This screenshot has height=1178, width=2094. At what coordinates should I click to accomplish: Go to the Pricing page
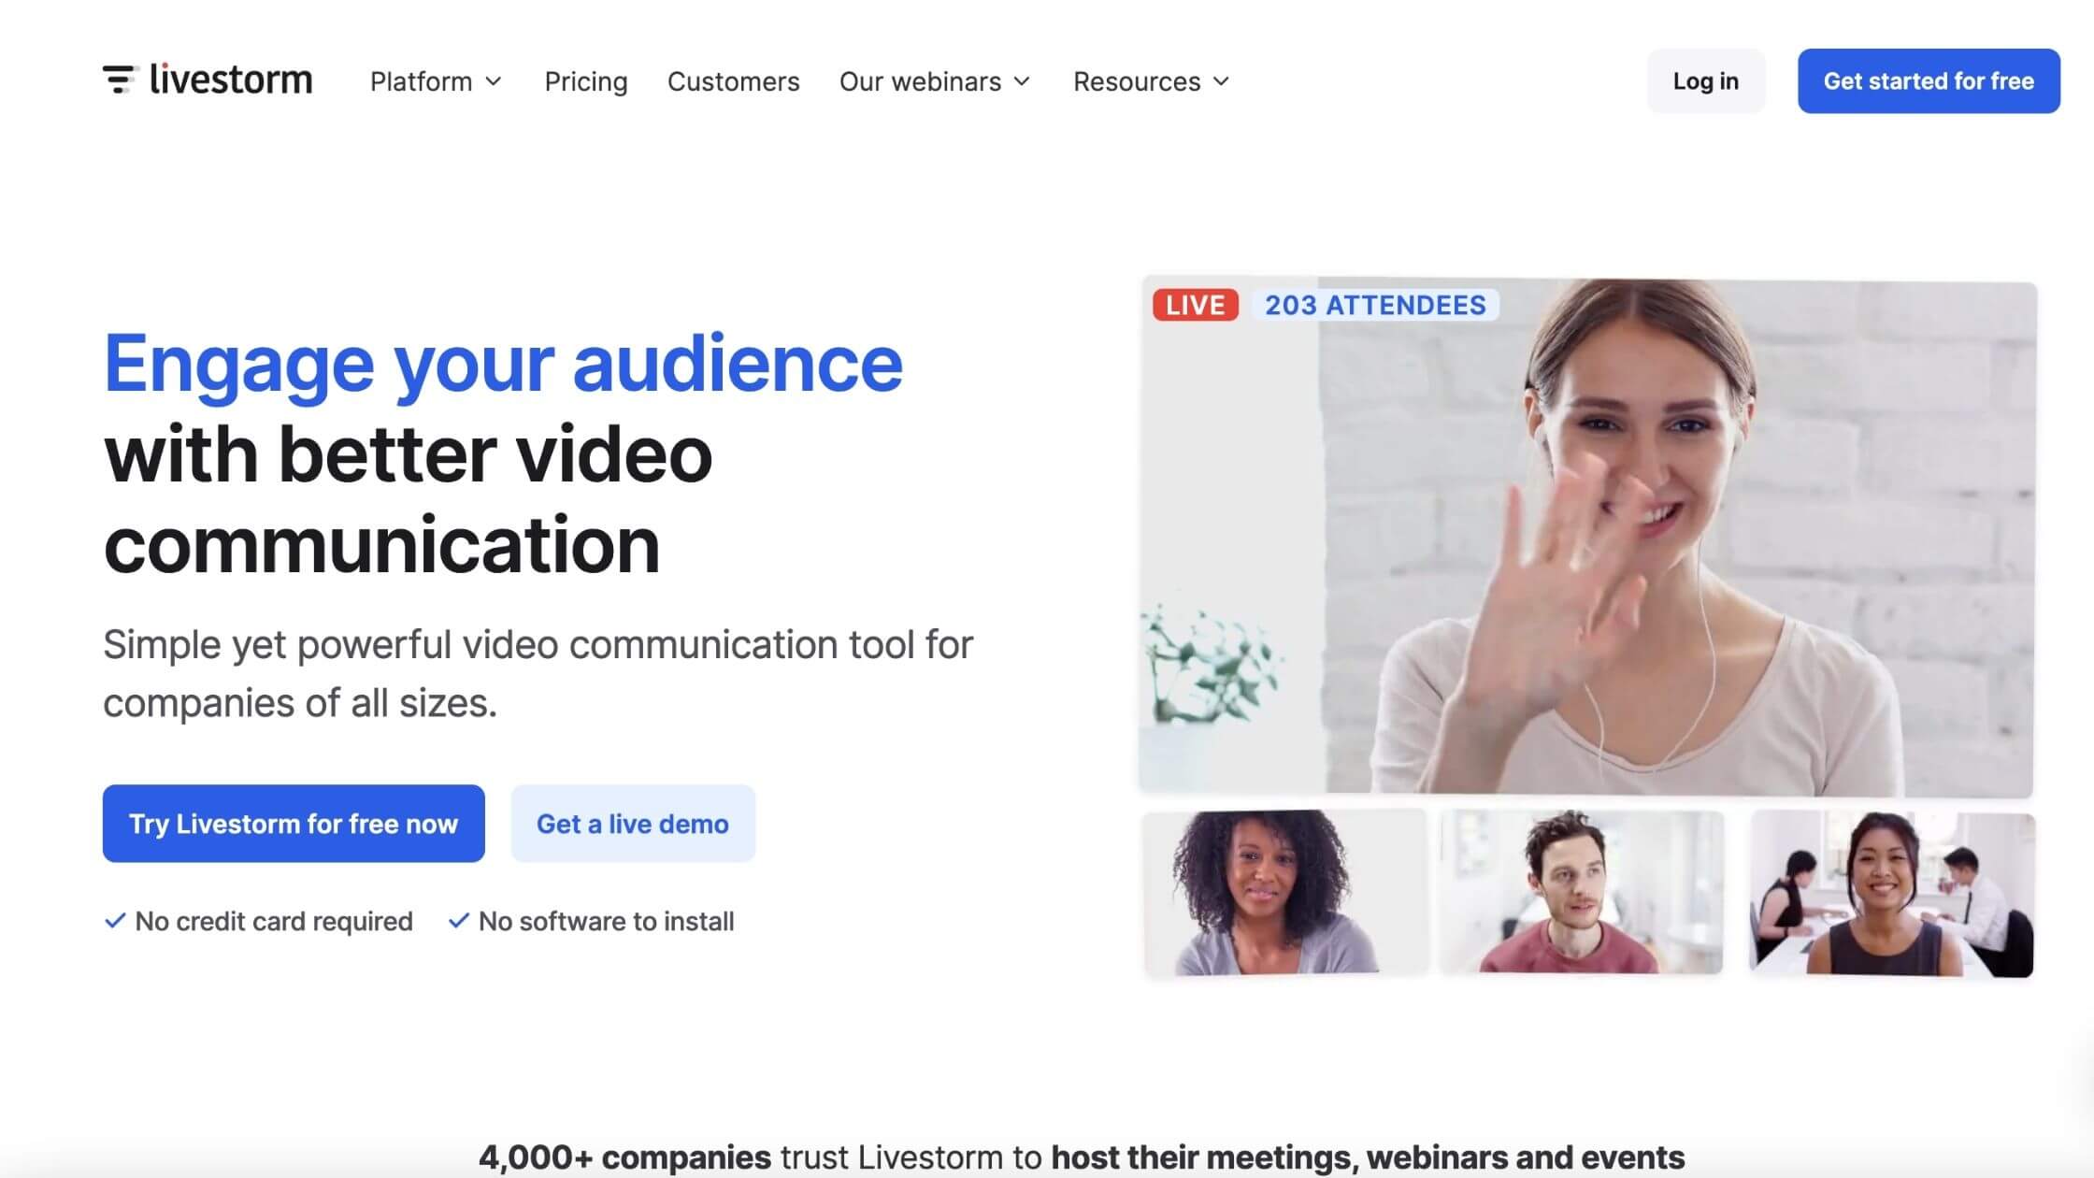tap(586, 81)
